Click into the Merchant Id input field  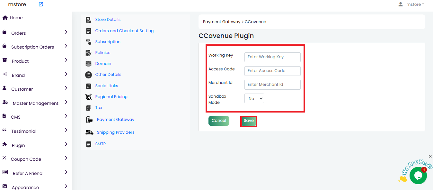[272, 85]
